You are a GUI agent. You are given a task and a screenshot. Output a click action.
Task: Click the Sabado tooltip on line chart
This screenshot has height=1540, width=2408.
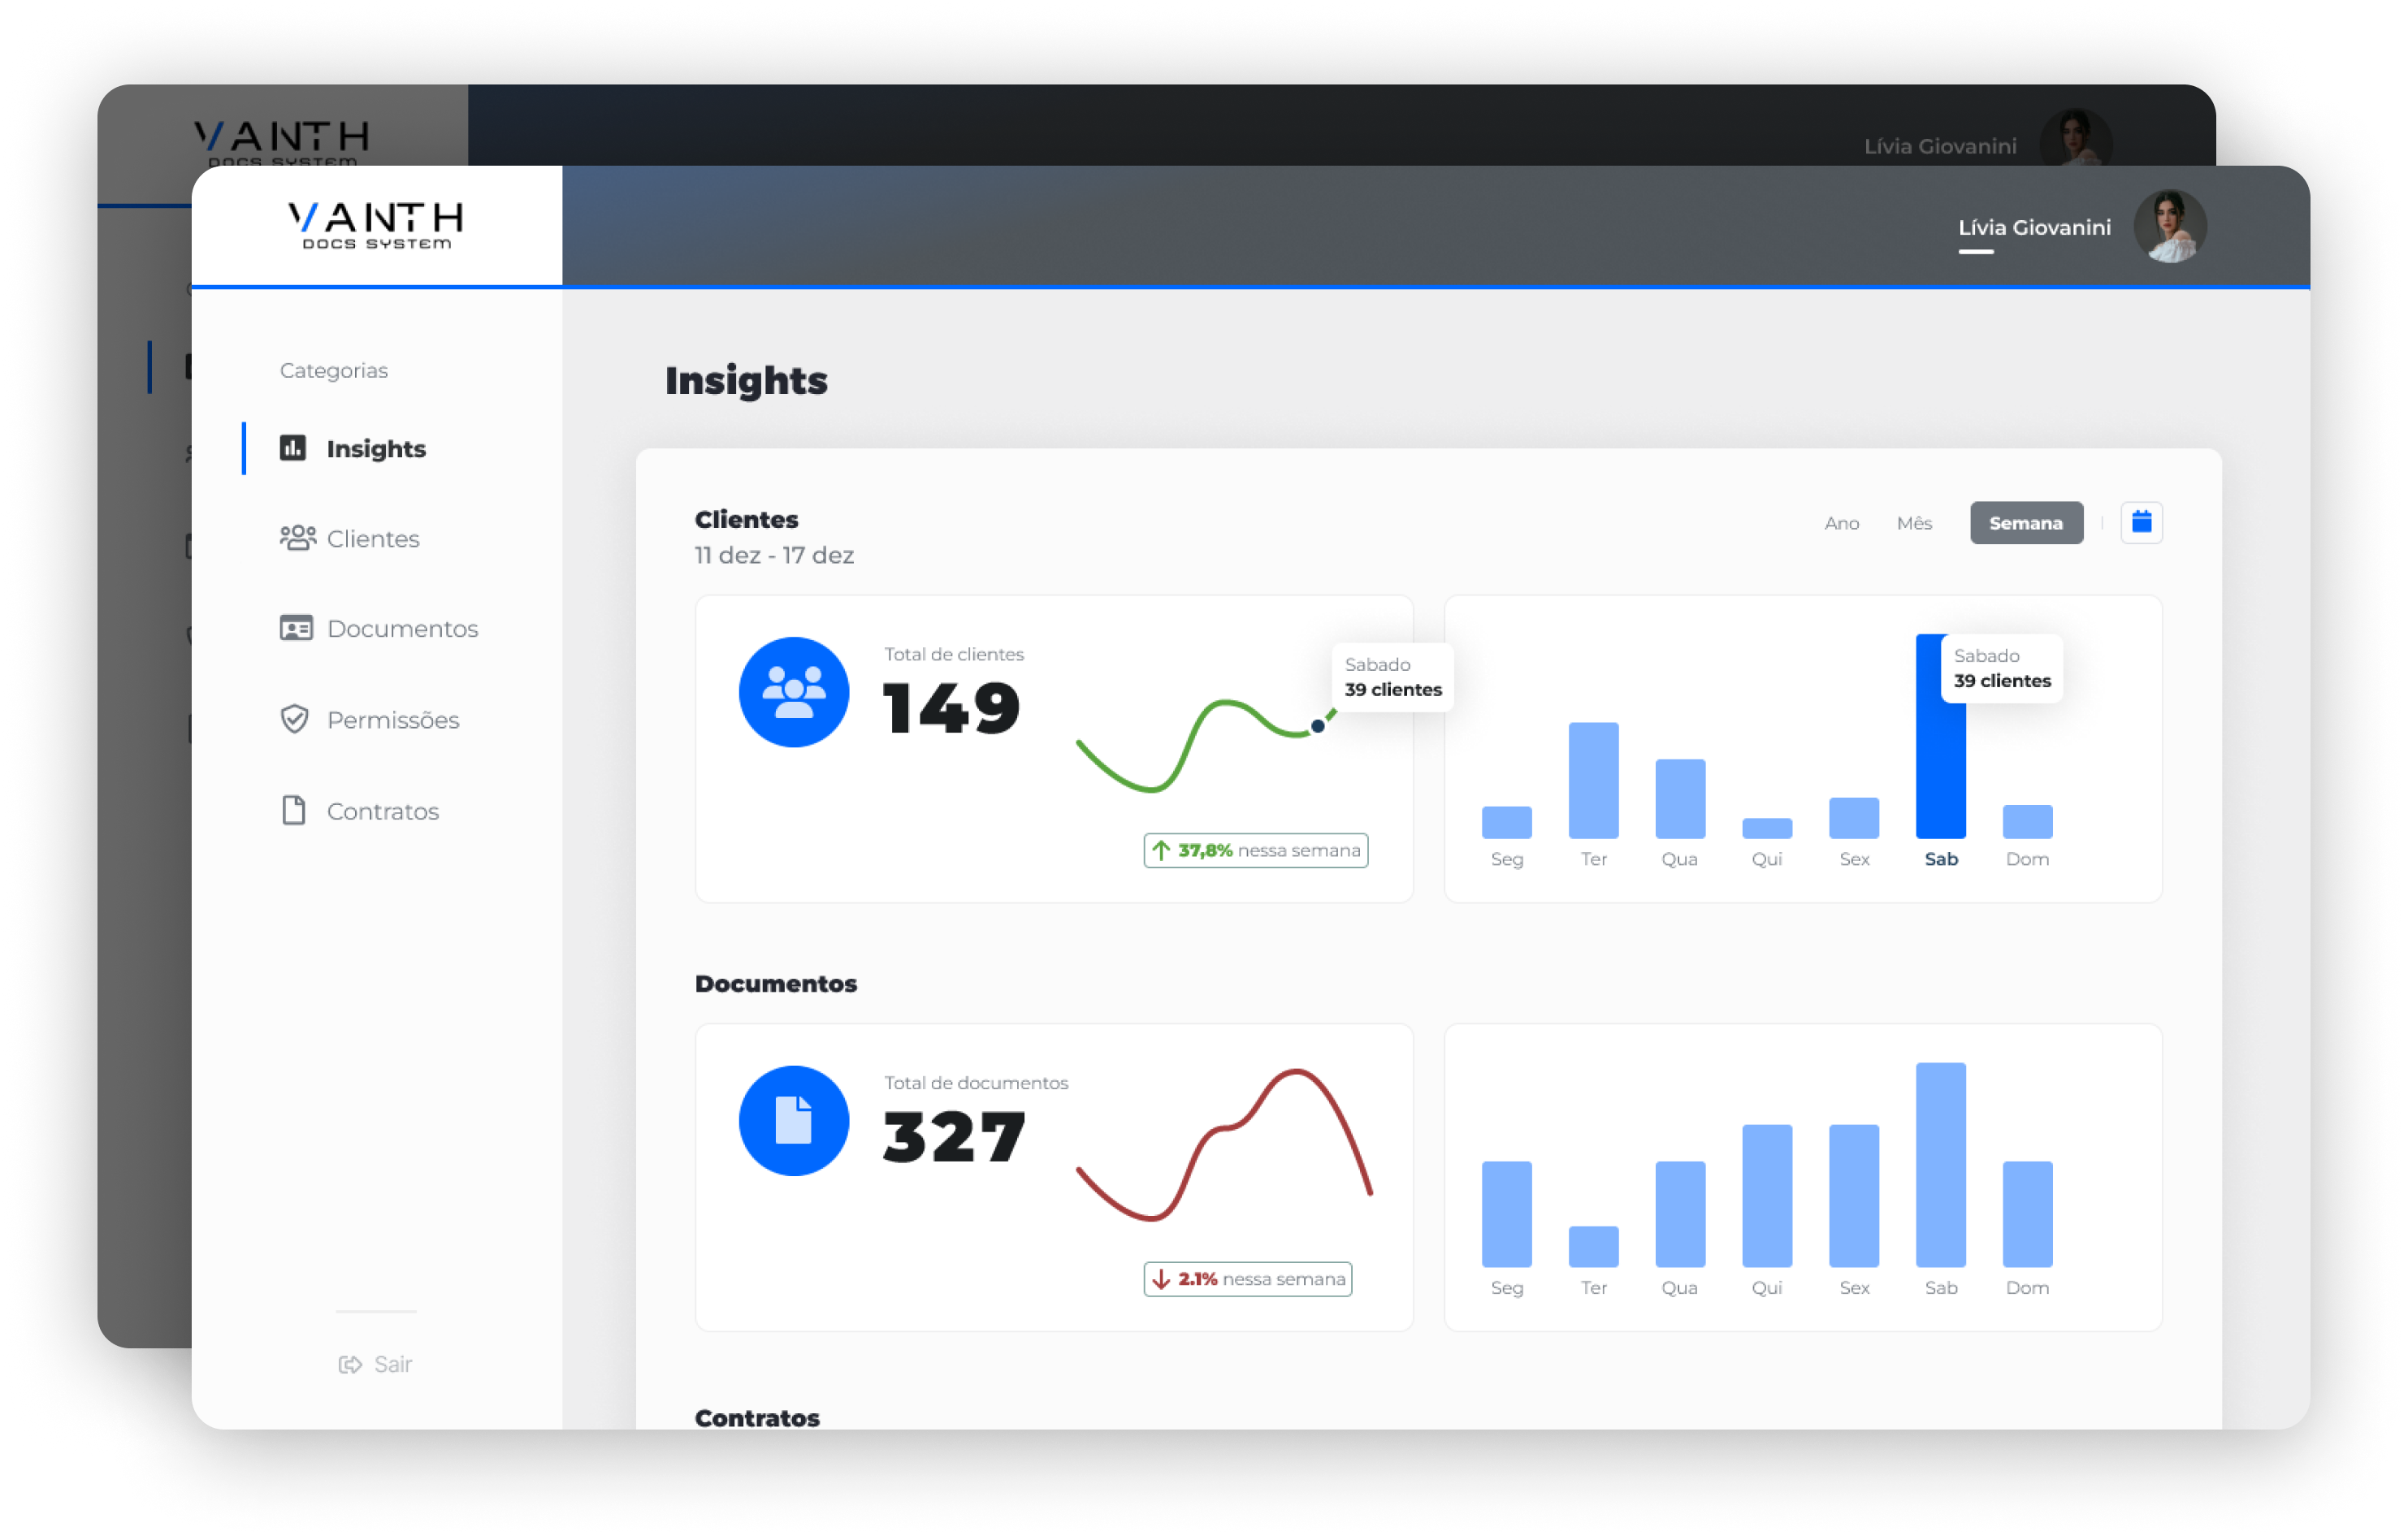click(x=1393, y=677)
